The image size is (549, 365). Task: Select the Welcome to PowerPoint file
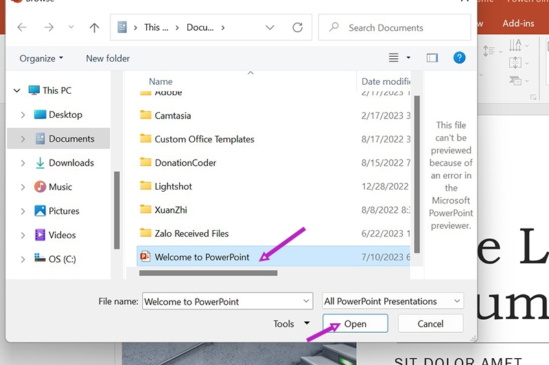(x=273, y=257)
